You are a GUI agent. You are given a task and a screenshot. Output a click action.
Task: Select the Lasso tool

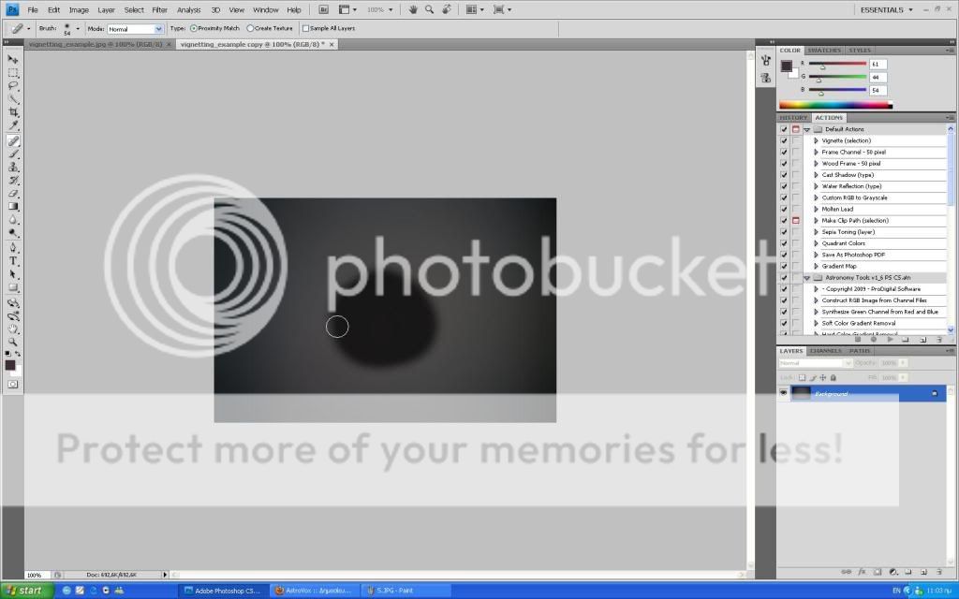pos(13,85)
